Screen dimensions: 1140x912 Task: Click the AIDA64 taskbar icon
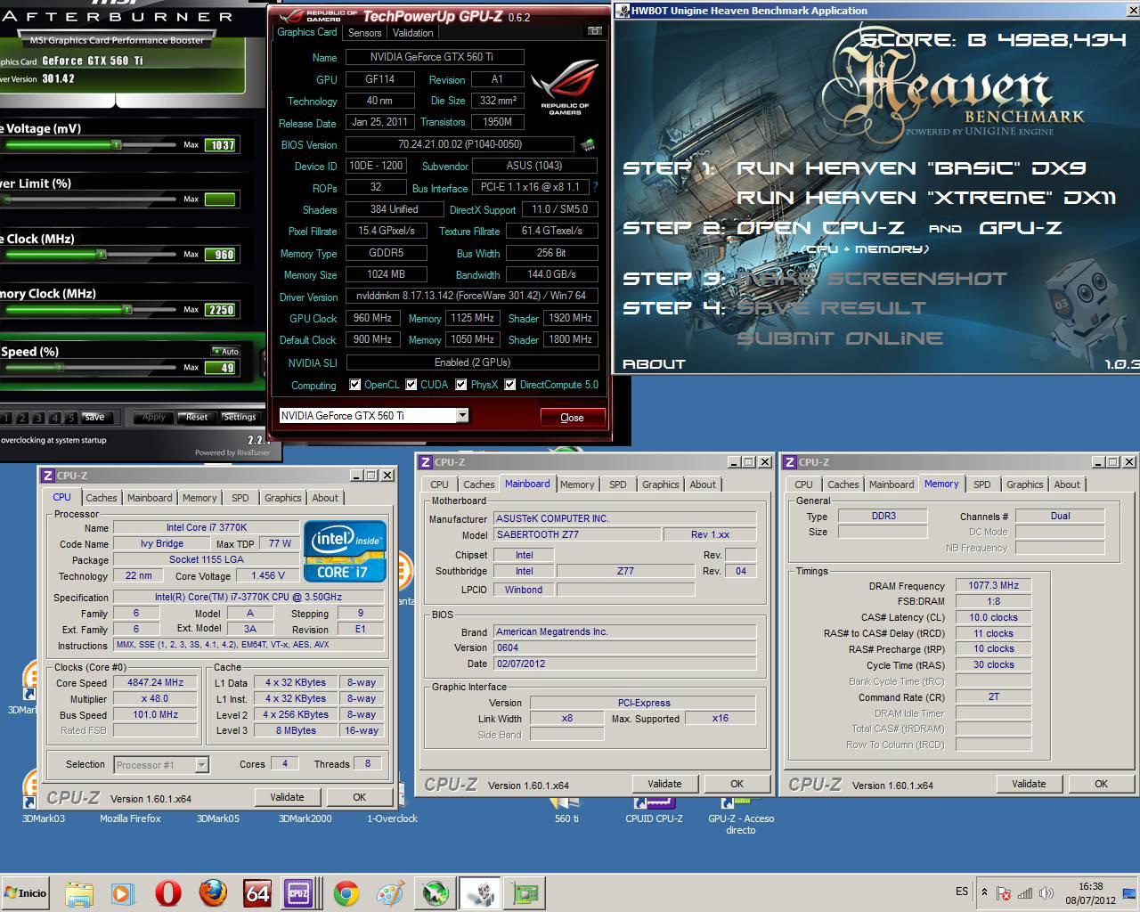(x=257, y=893)
